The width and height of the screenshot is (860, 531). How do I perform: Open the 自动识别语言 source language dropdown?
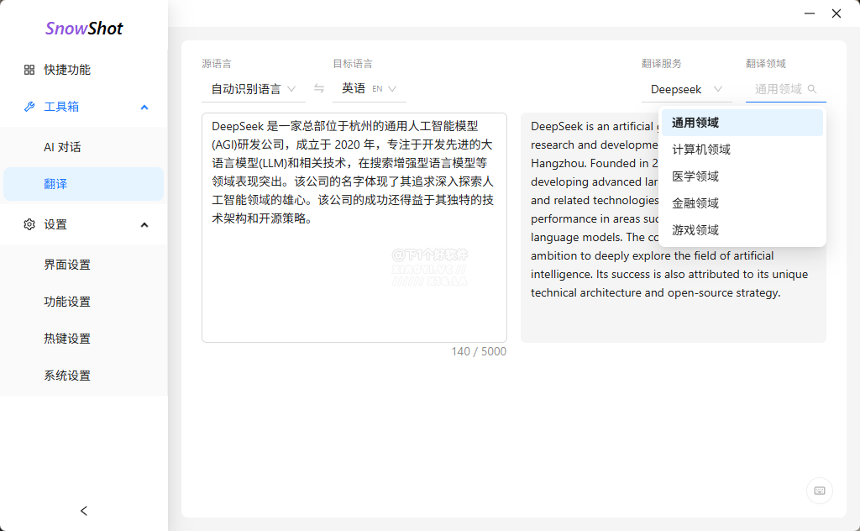(x=254, y=89)
